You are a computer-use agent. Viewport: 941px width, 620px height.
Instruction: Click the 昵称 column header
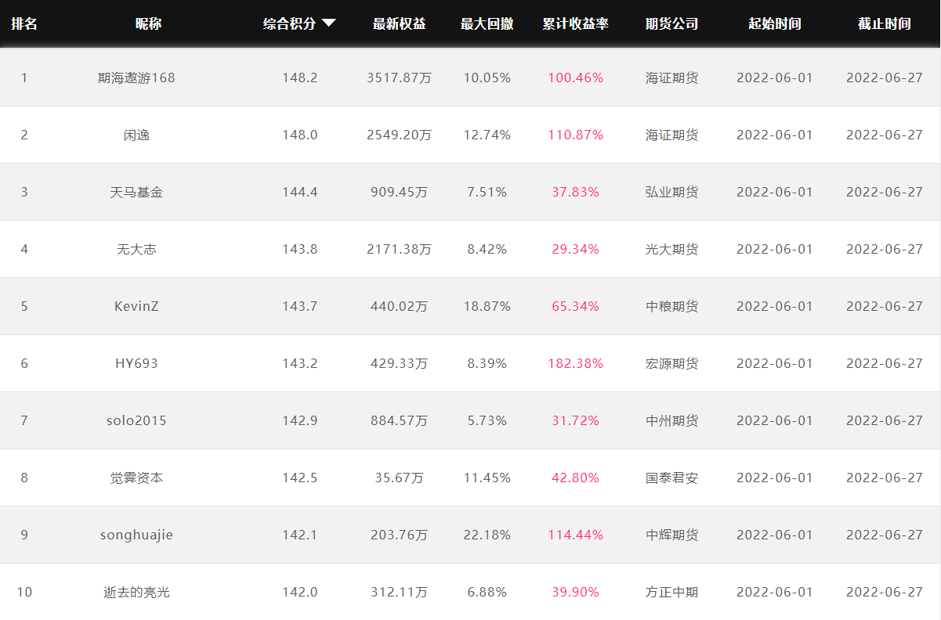tap(149, 23)
